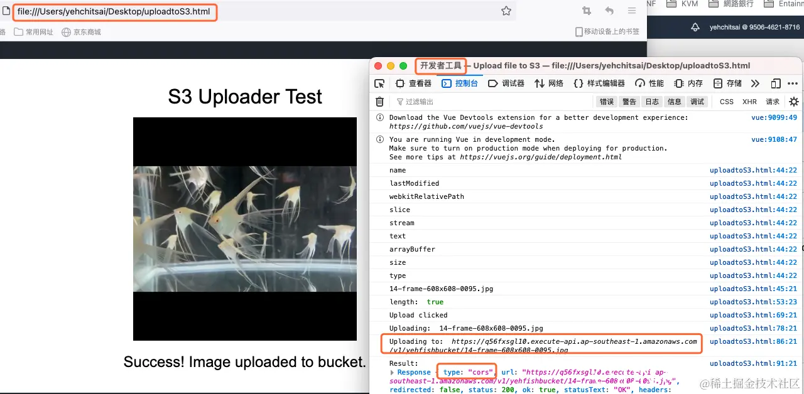Open source link uploadtoS3.html:53:23
The image size is (804, 394).
click(x=753, y=302)
